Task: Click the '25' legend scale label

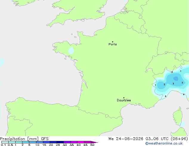Action: 58,145
